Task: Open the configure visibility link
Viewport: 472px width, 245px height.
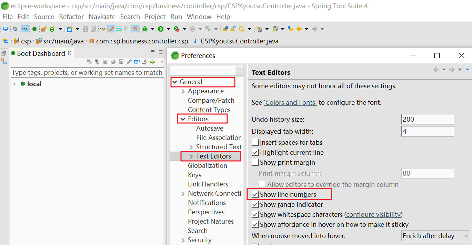Action: (373, 214)
